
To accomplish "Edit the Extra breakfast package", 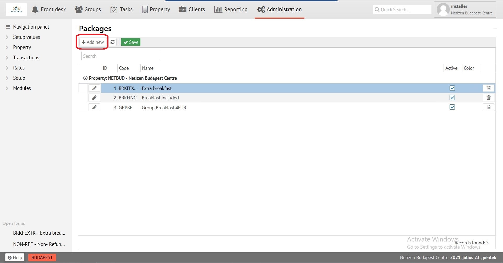I will (x=94, y=88).
